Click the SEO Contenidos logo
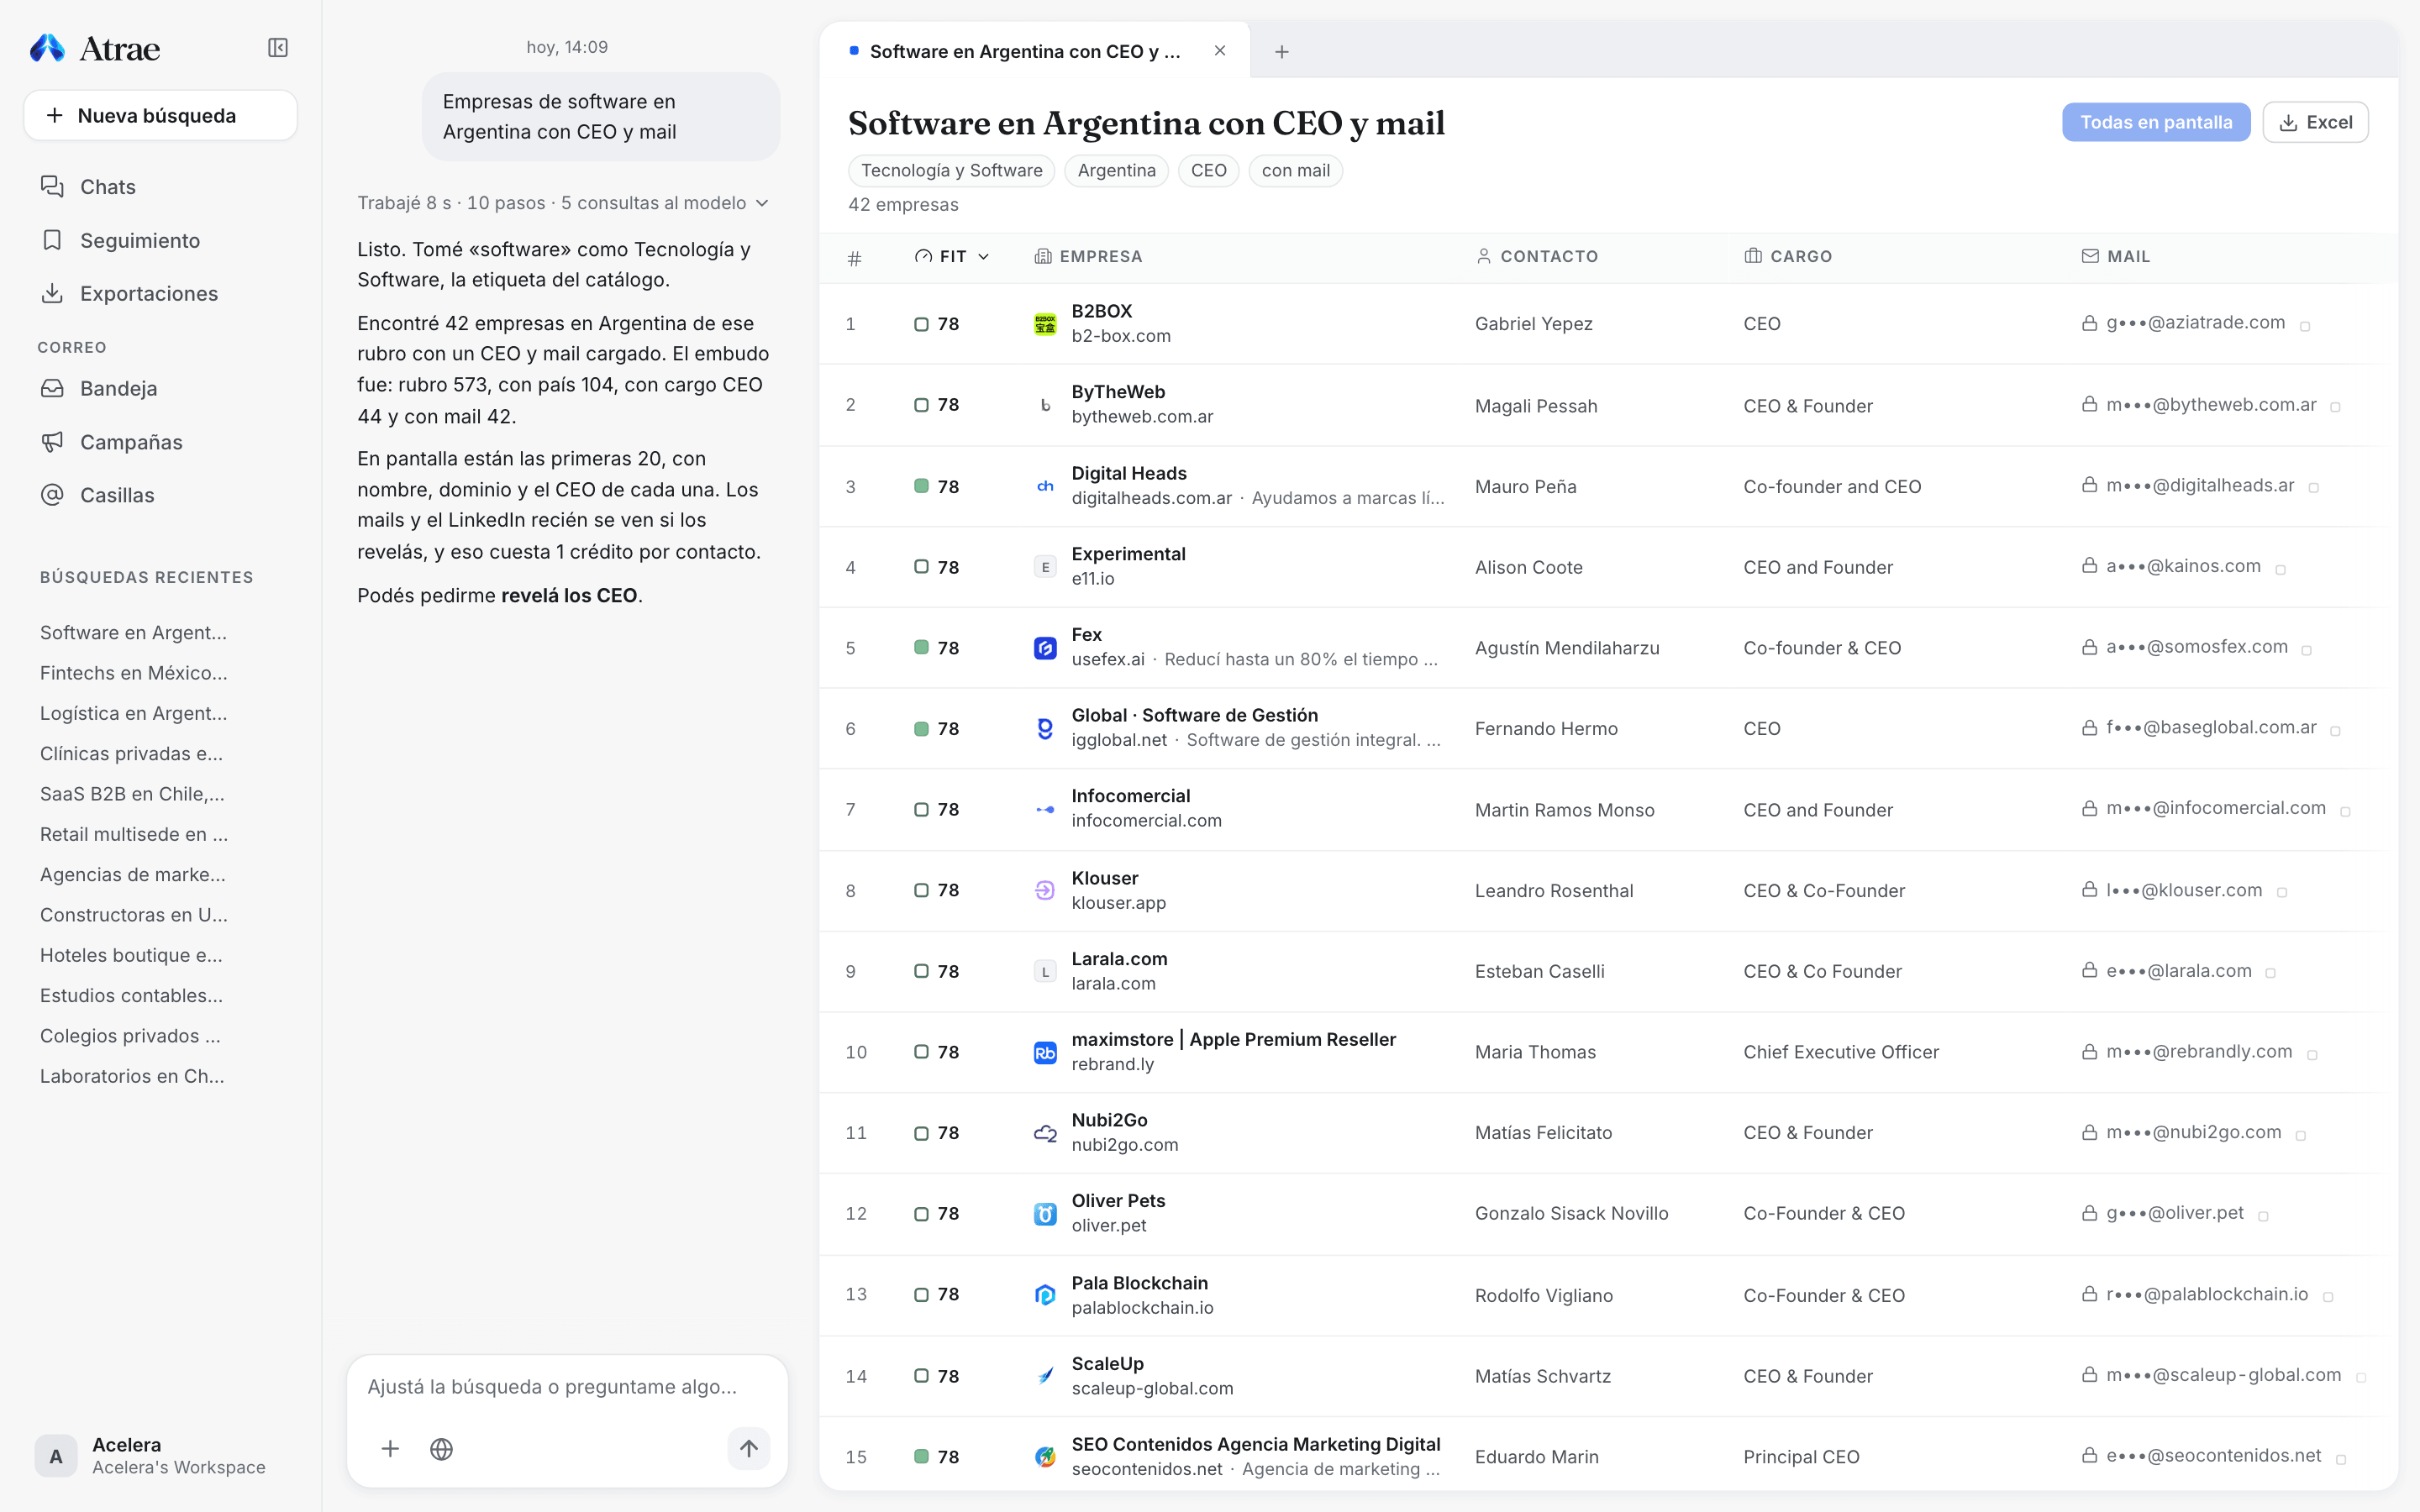2420x1512 pixels. coord(1045,1457)
